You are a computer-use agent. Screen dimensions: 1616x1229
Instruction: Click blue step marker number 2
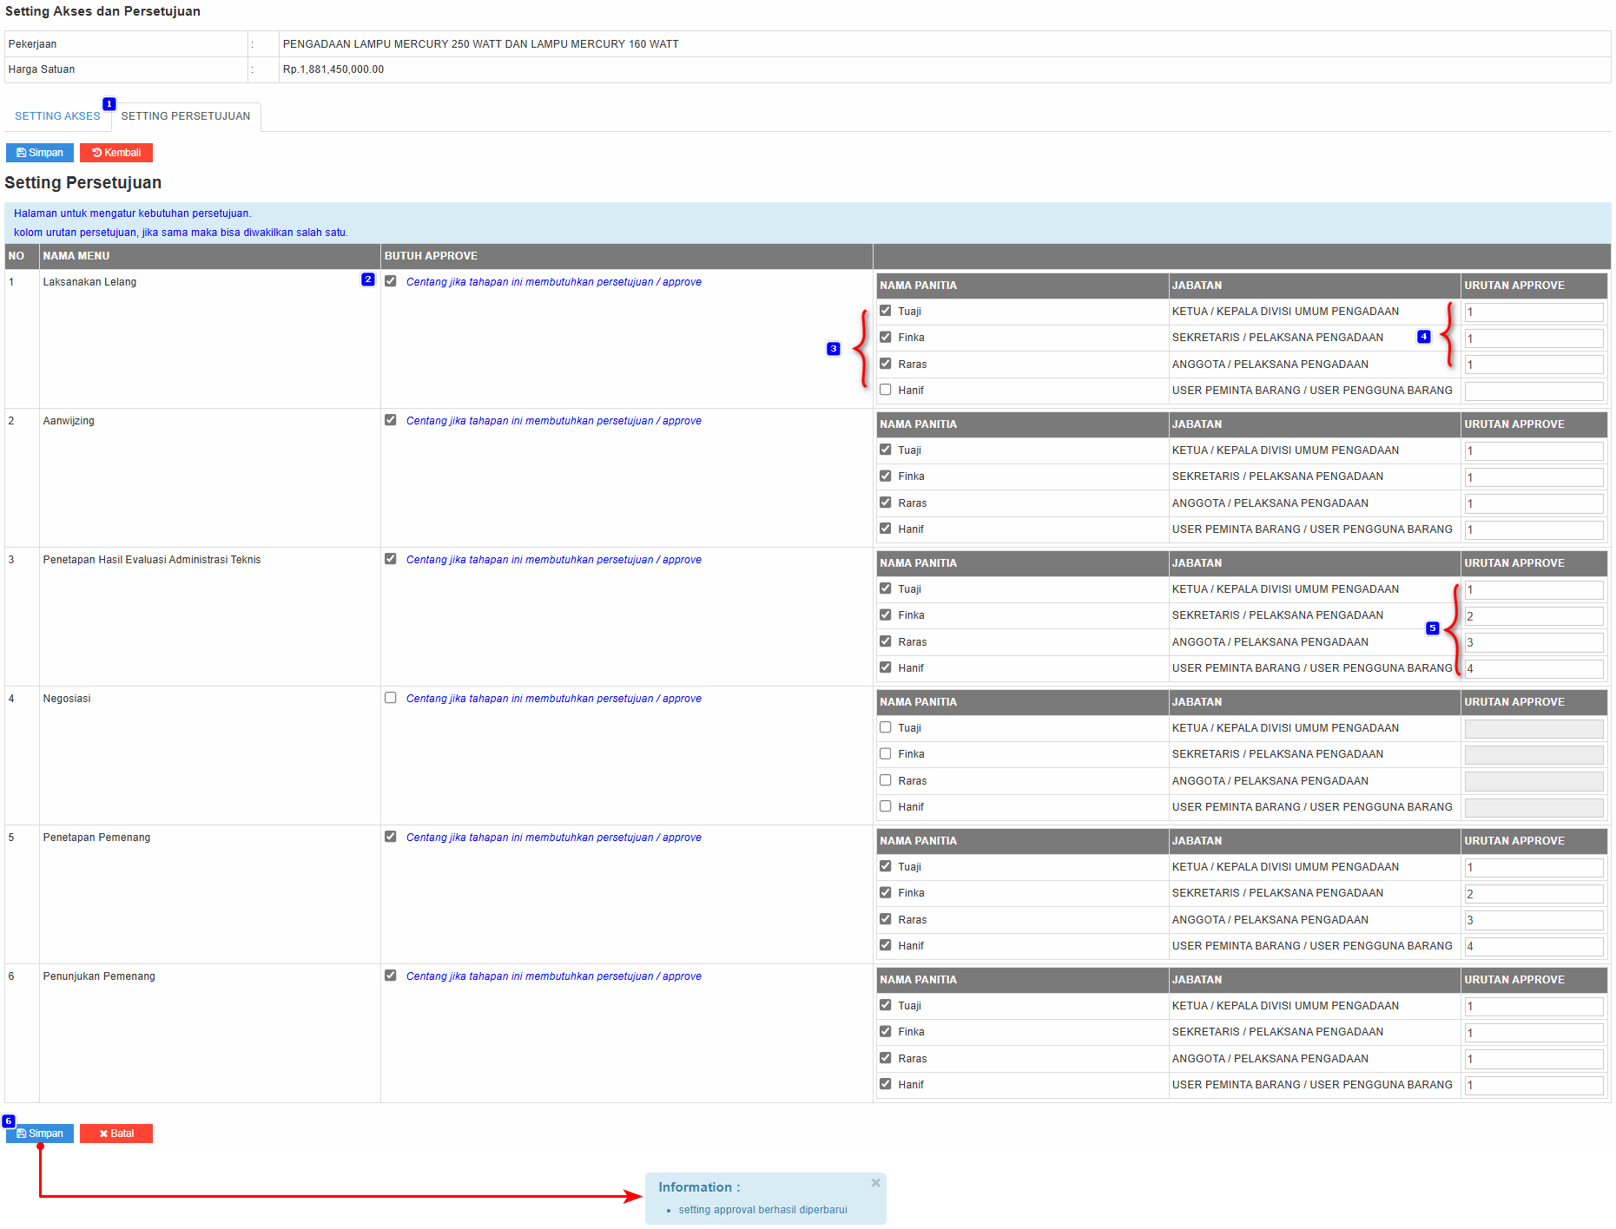[x=368, y=279]
